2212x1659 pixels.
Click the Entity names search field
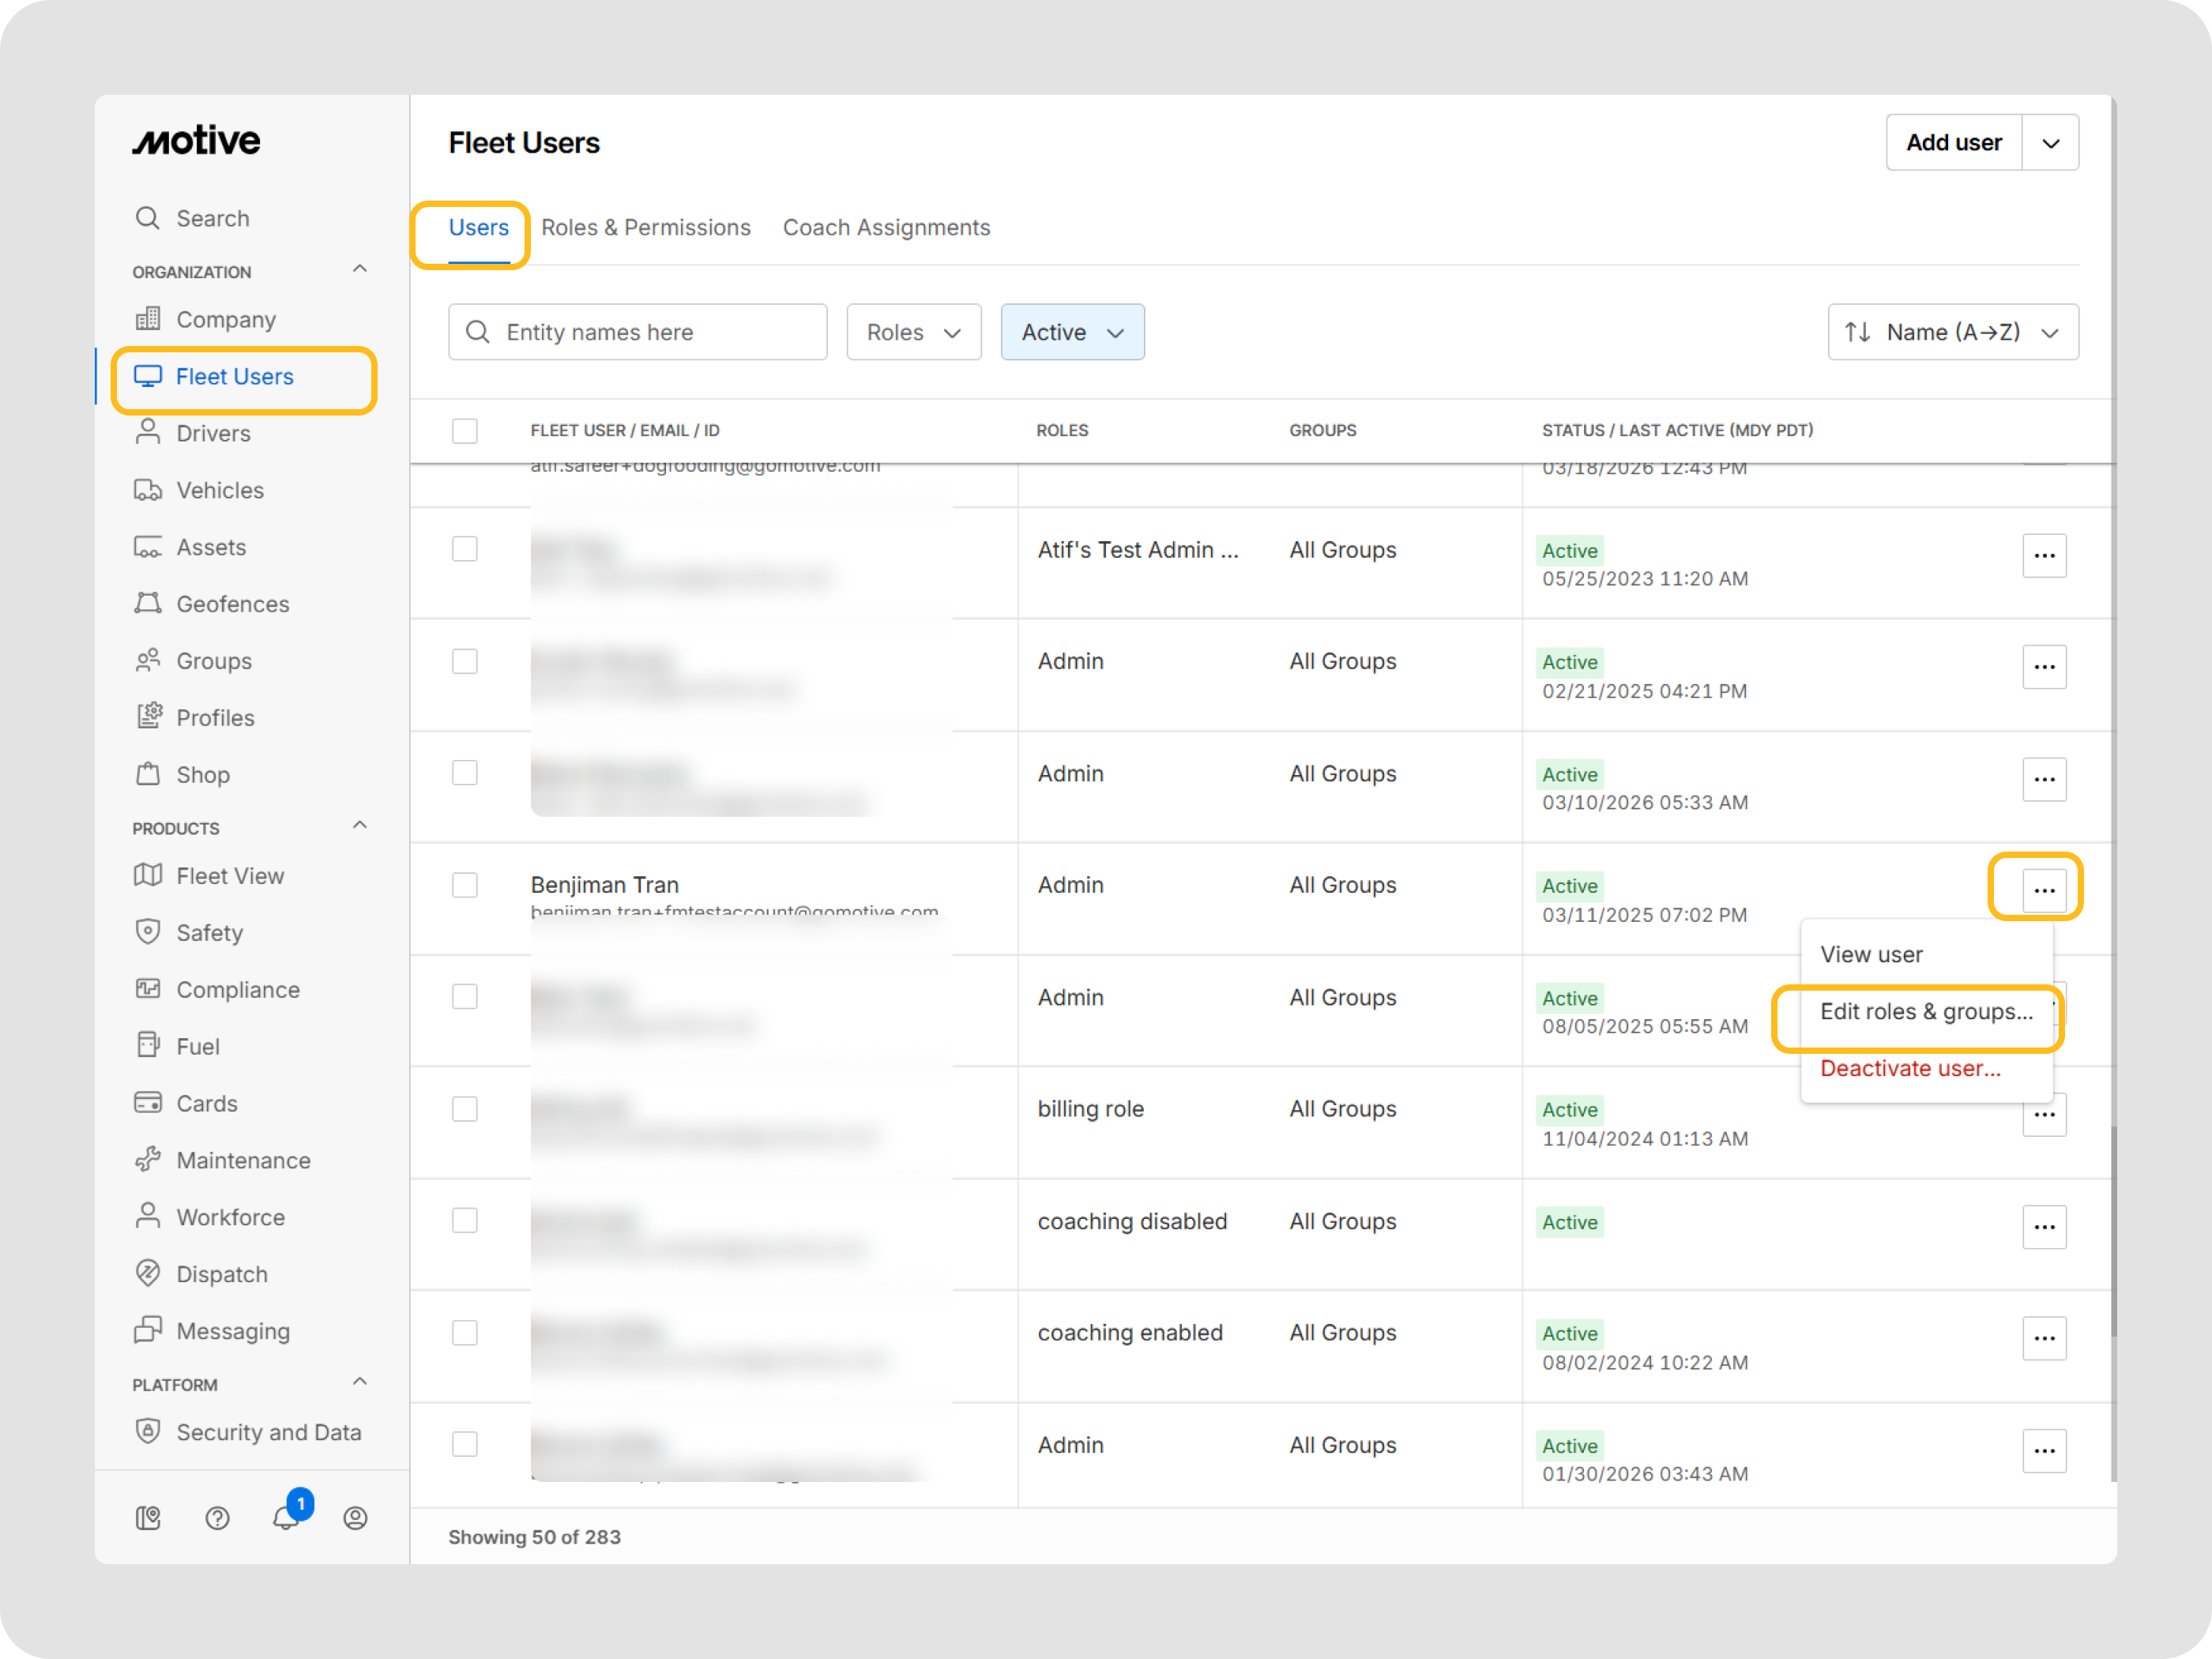(x=638, y=332)
